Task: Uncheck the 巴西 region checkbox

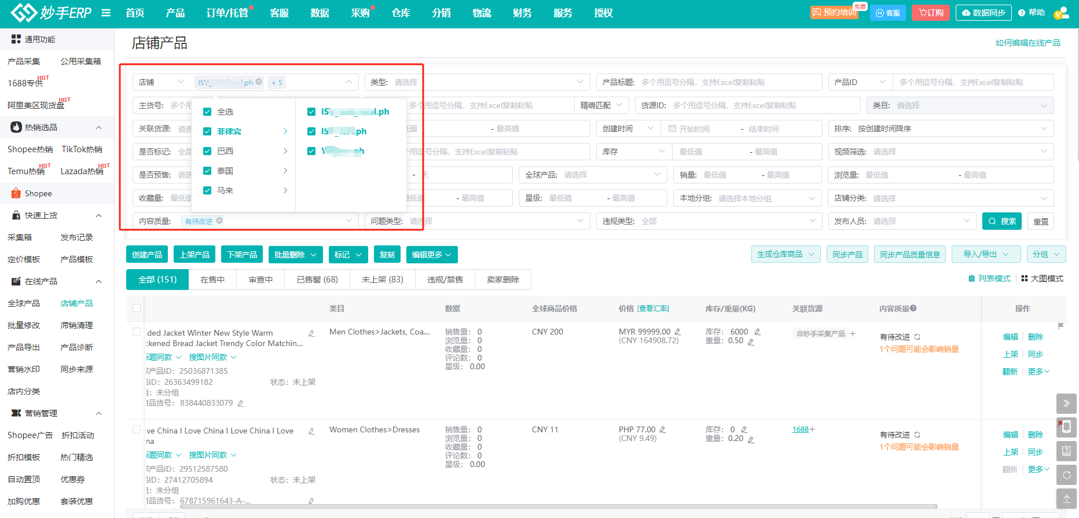Action: click(x=207, y=151)
